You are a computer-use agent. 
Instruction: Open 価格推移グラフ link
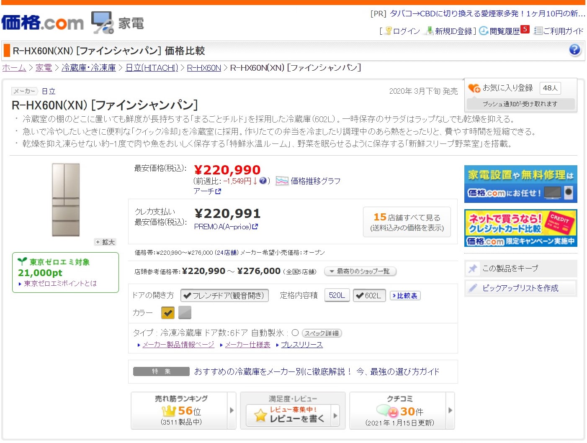316,181
